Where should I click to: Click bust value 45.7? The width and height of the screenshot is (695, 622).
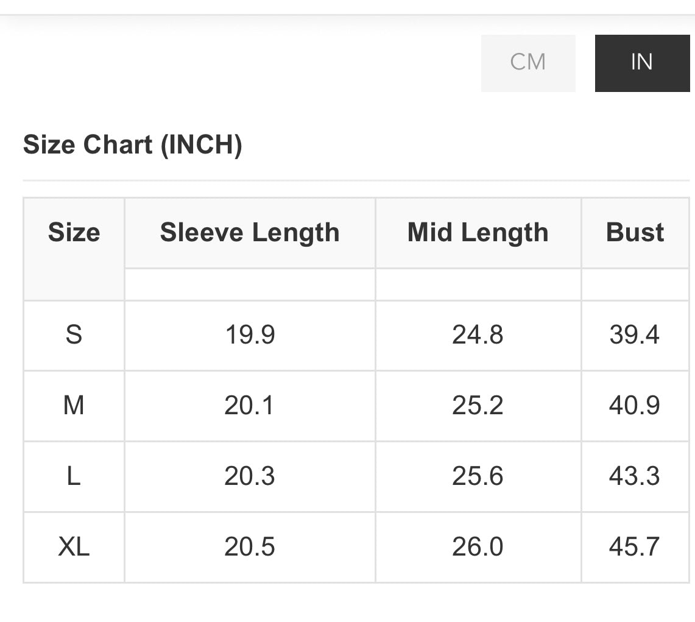pos(635,546)
